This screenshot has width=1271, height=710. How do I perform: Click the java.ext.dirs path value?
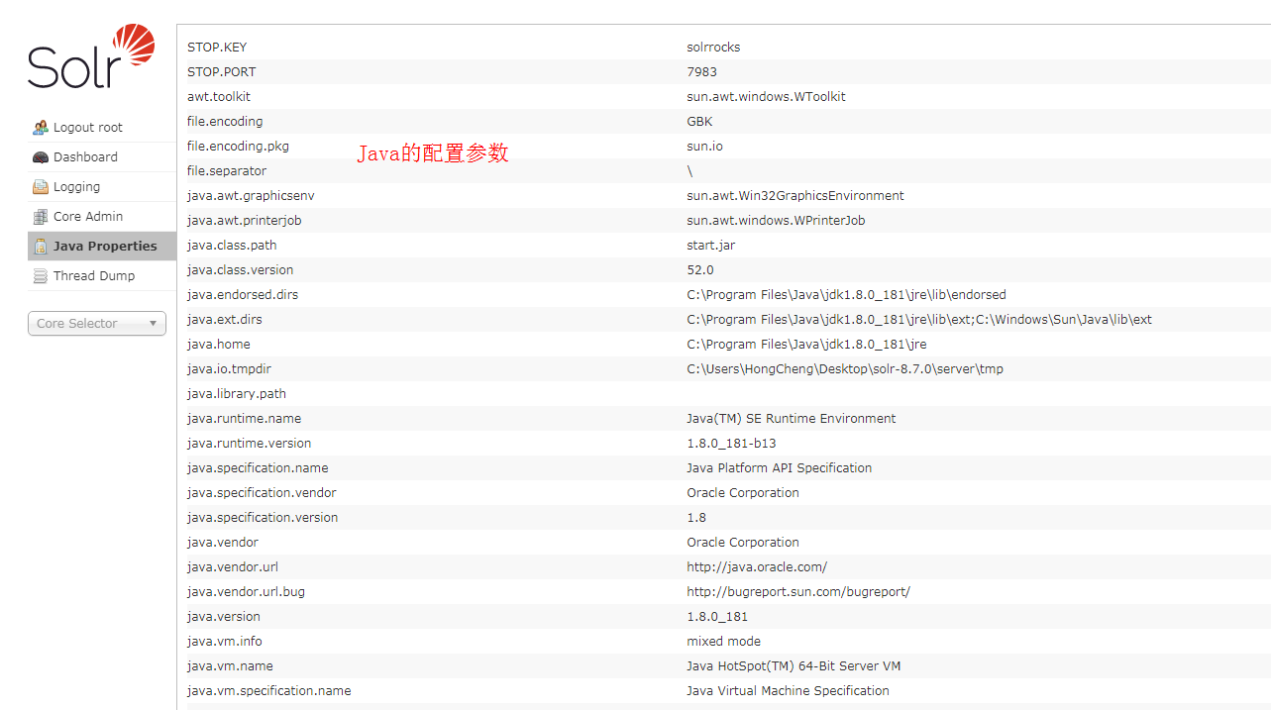tap(919, 319)
